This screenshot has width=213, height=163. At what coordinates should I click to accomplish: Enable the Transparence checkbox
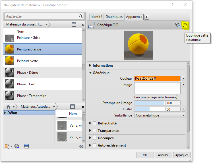(x=95, y=131)
